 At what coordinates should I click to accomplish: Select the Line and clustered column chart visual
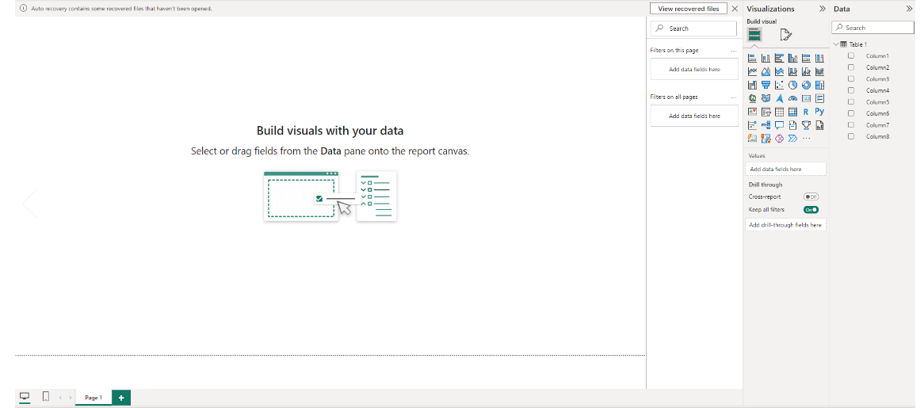click(x=806, y=71)
